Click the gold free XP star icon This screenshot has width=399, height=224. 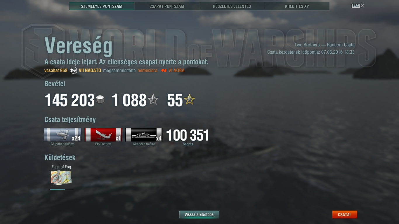[x=189, y=100]
